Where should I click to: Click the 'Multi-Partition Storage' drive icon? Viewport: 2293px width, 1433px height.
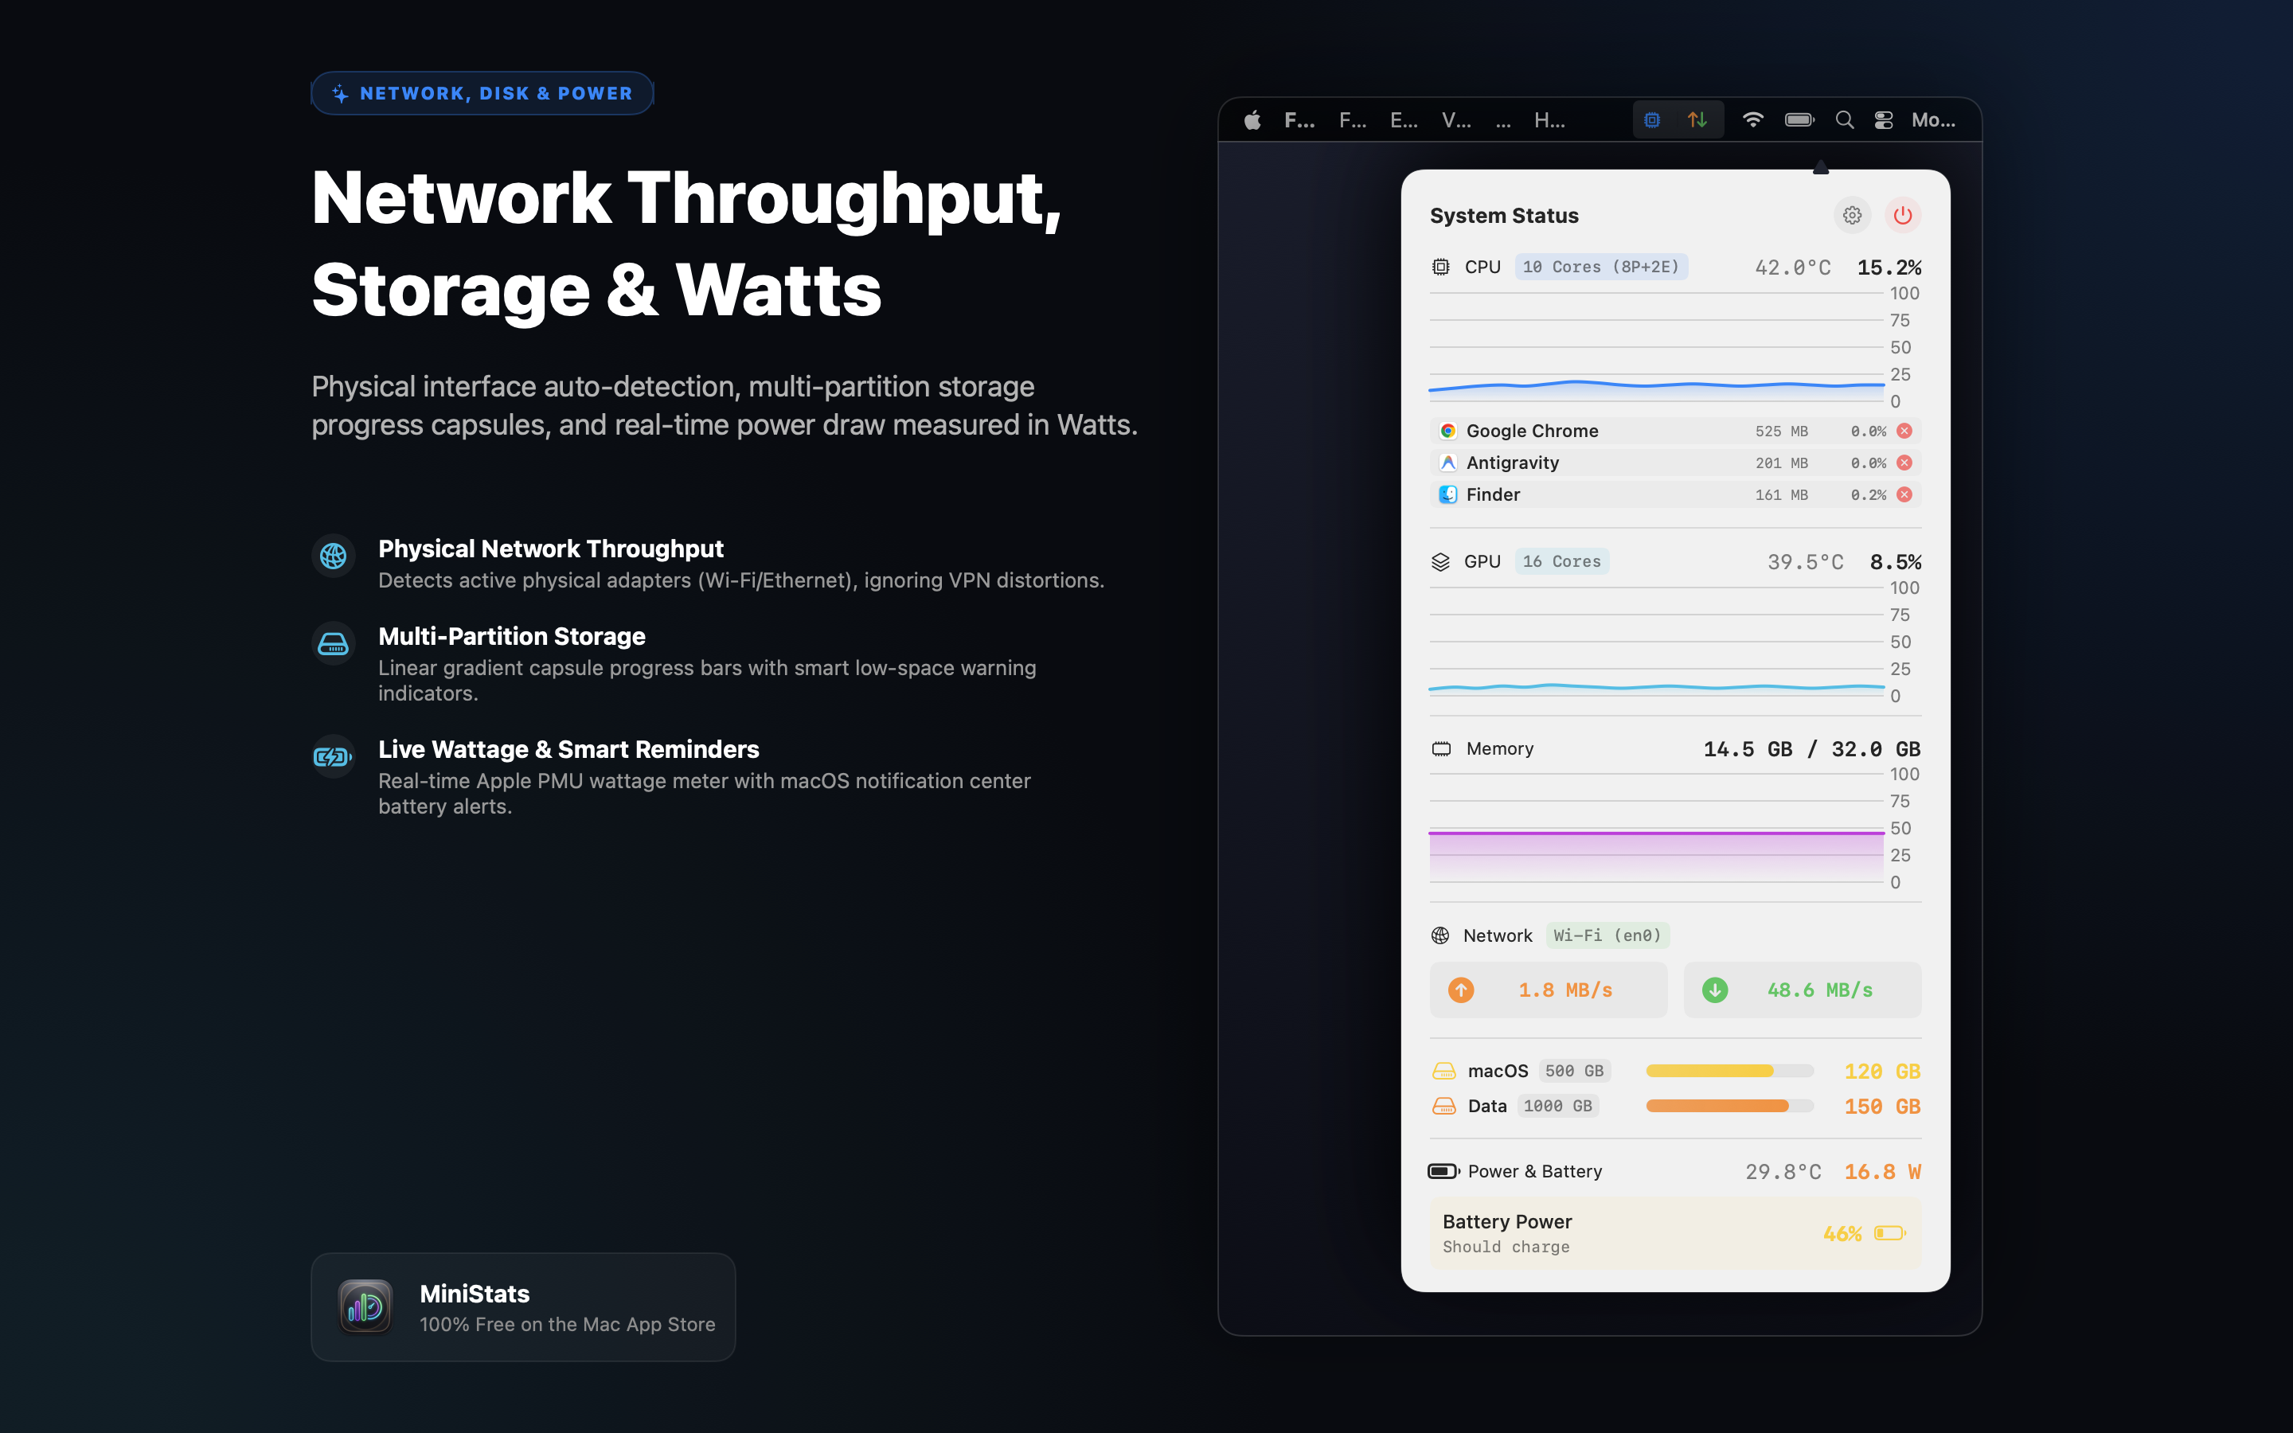pos(334,643)
